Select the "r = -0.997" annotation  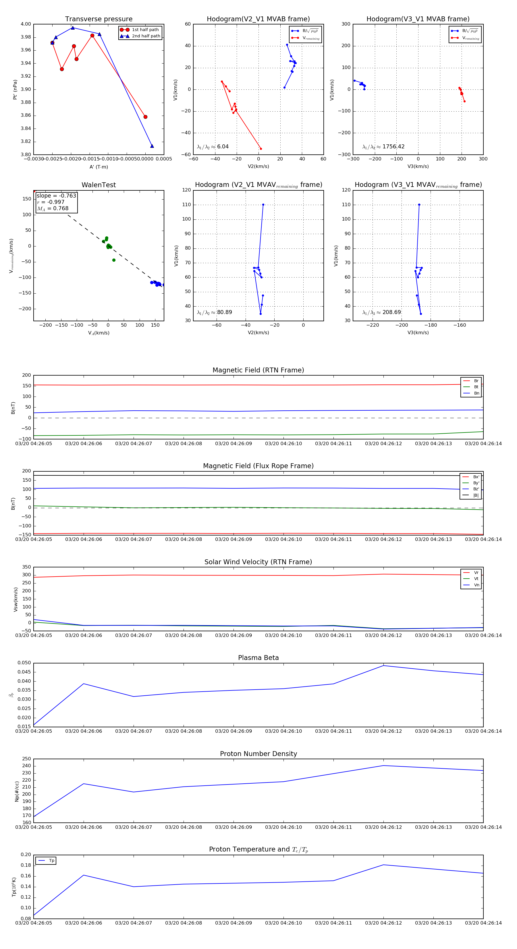(x=51, y=202)
